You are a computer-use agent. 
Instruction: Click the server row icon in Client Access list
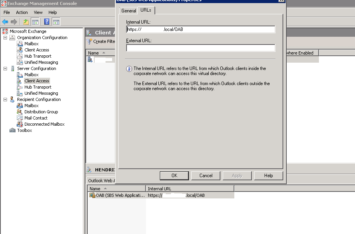click(x=90, y=59)
